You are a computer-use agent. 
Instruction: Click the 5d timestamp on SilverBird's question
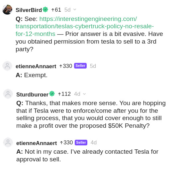click(67, 10)
